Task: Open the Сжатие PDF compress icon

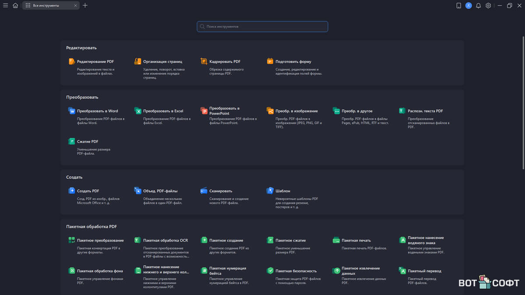Action: pos(72,142)
